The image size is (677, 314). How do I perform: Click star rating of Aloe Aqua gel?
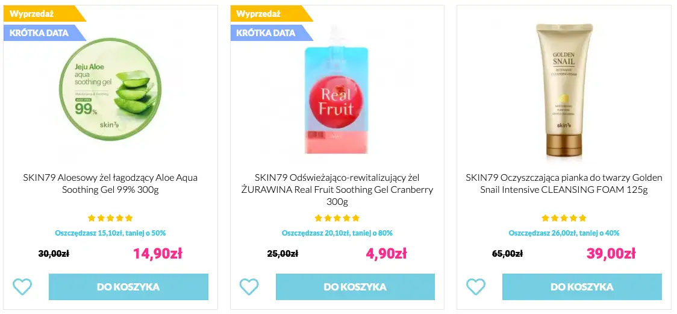(110, 218)
